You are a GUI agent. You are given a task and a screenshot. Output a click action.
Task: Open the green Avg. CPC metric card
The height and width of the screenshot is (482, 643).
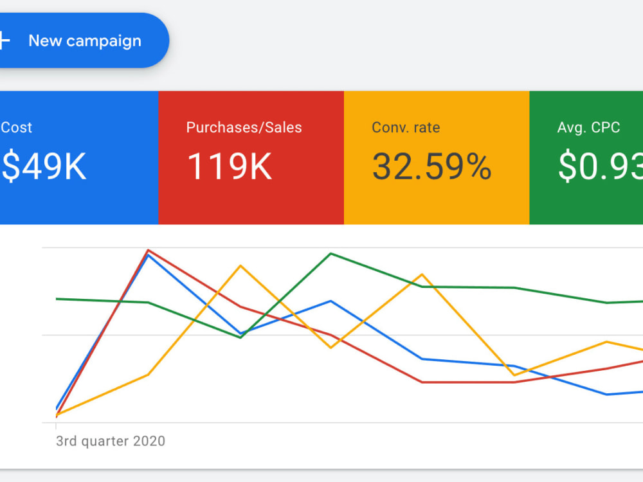click(x=586, y=158)
